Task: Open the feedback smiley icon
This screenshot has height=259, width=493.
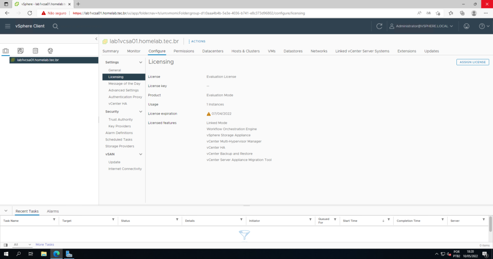Action: click(x=466, y=26)
